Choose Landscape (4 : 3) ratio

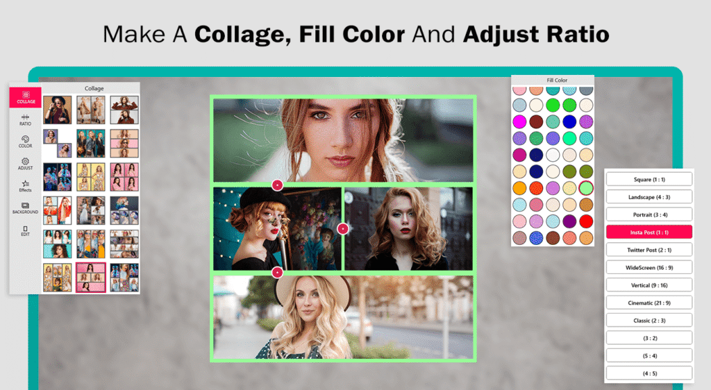pos(649,197)
